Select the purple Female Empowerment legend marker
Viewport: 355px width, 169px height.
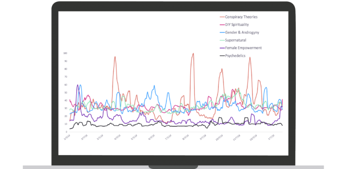222,48
